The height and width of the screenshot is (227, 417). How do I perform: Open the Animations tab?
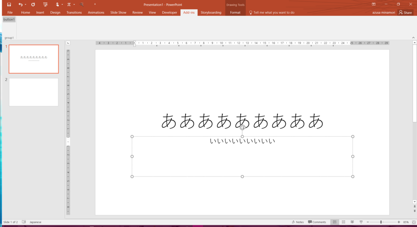(96, 13)
